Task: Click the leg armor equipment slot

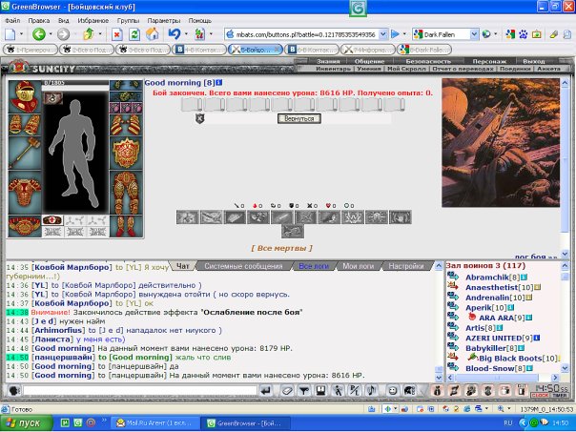Action: [x=126, y=193]
